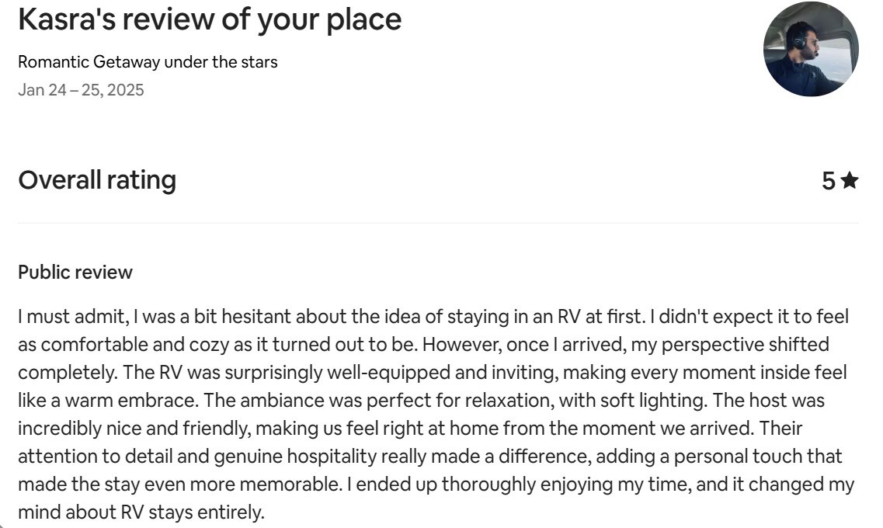
Task: Click the phrase "like a warm embrace"
Action: 107,400
